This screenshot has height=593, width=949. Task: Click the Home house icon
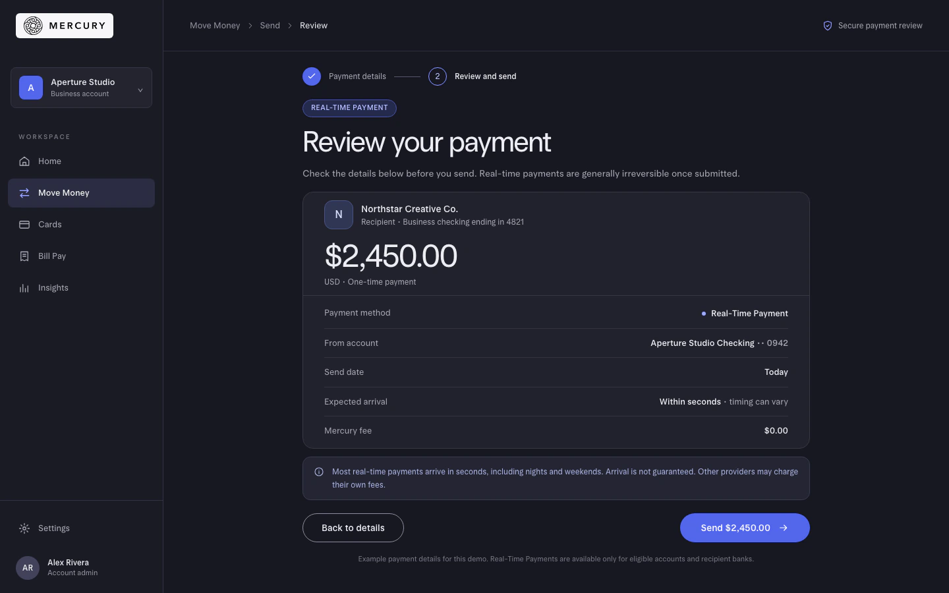pos(24,161)
